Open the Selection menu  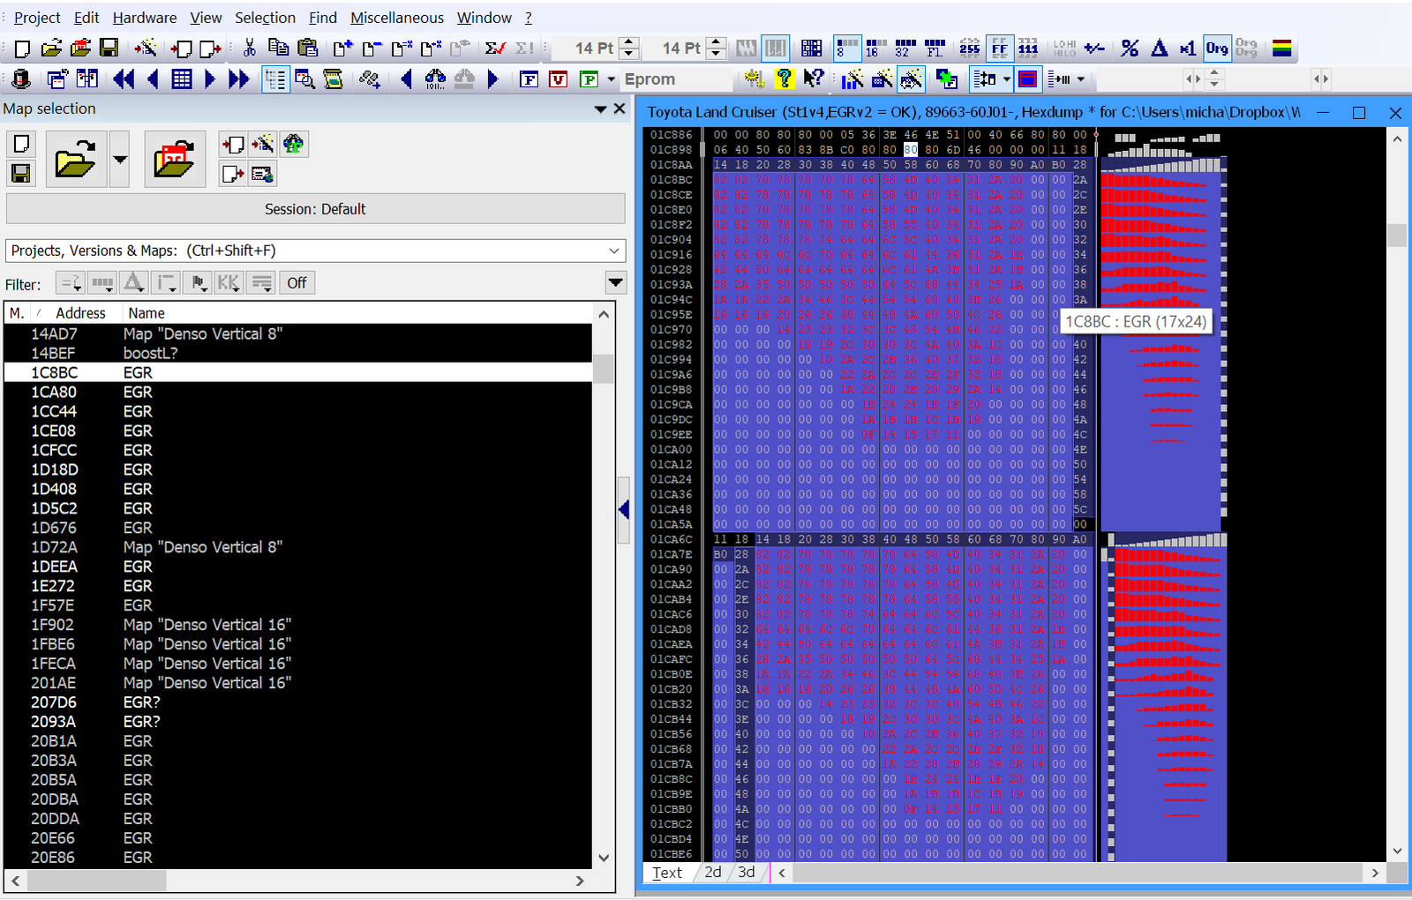pos(265,18)
